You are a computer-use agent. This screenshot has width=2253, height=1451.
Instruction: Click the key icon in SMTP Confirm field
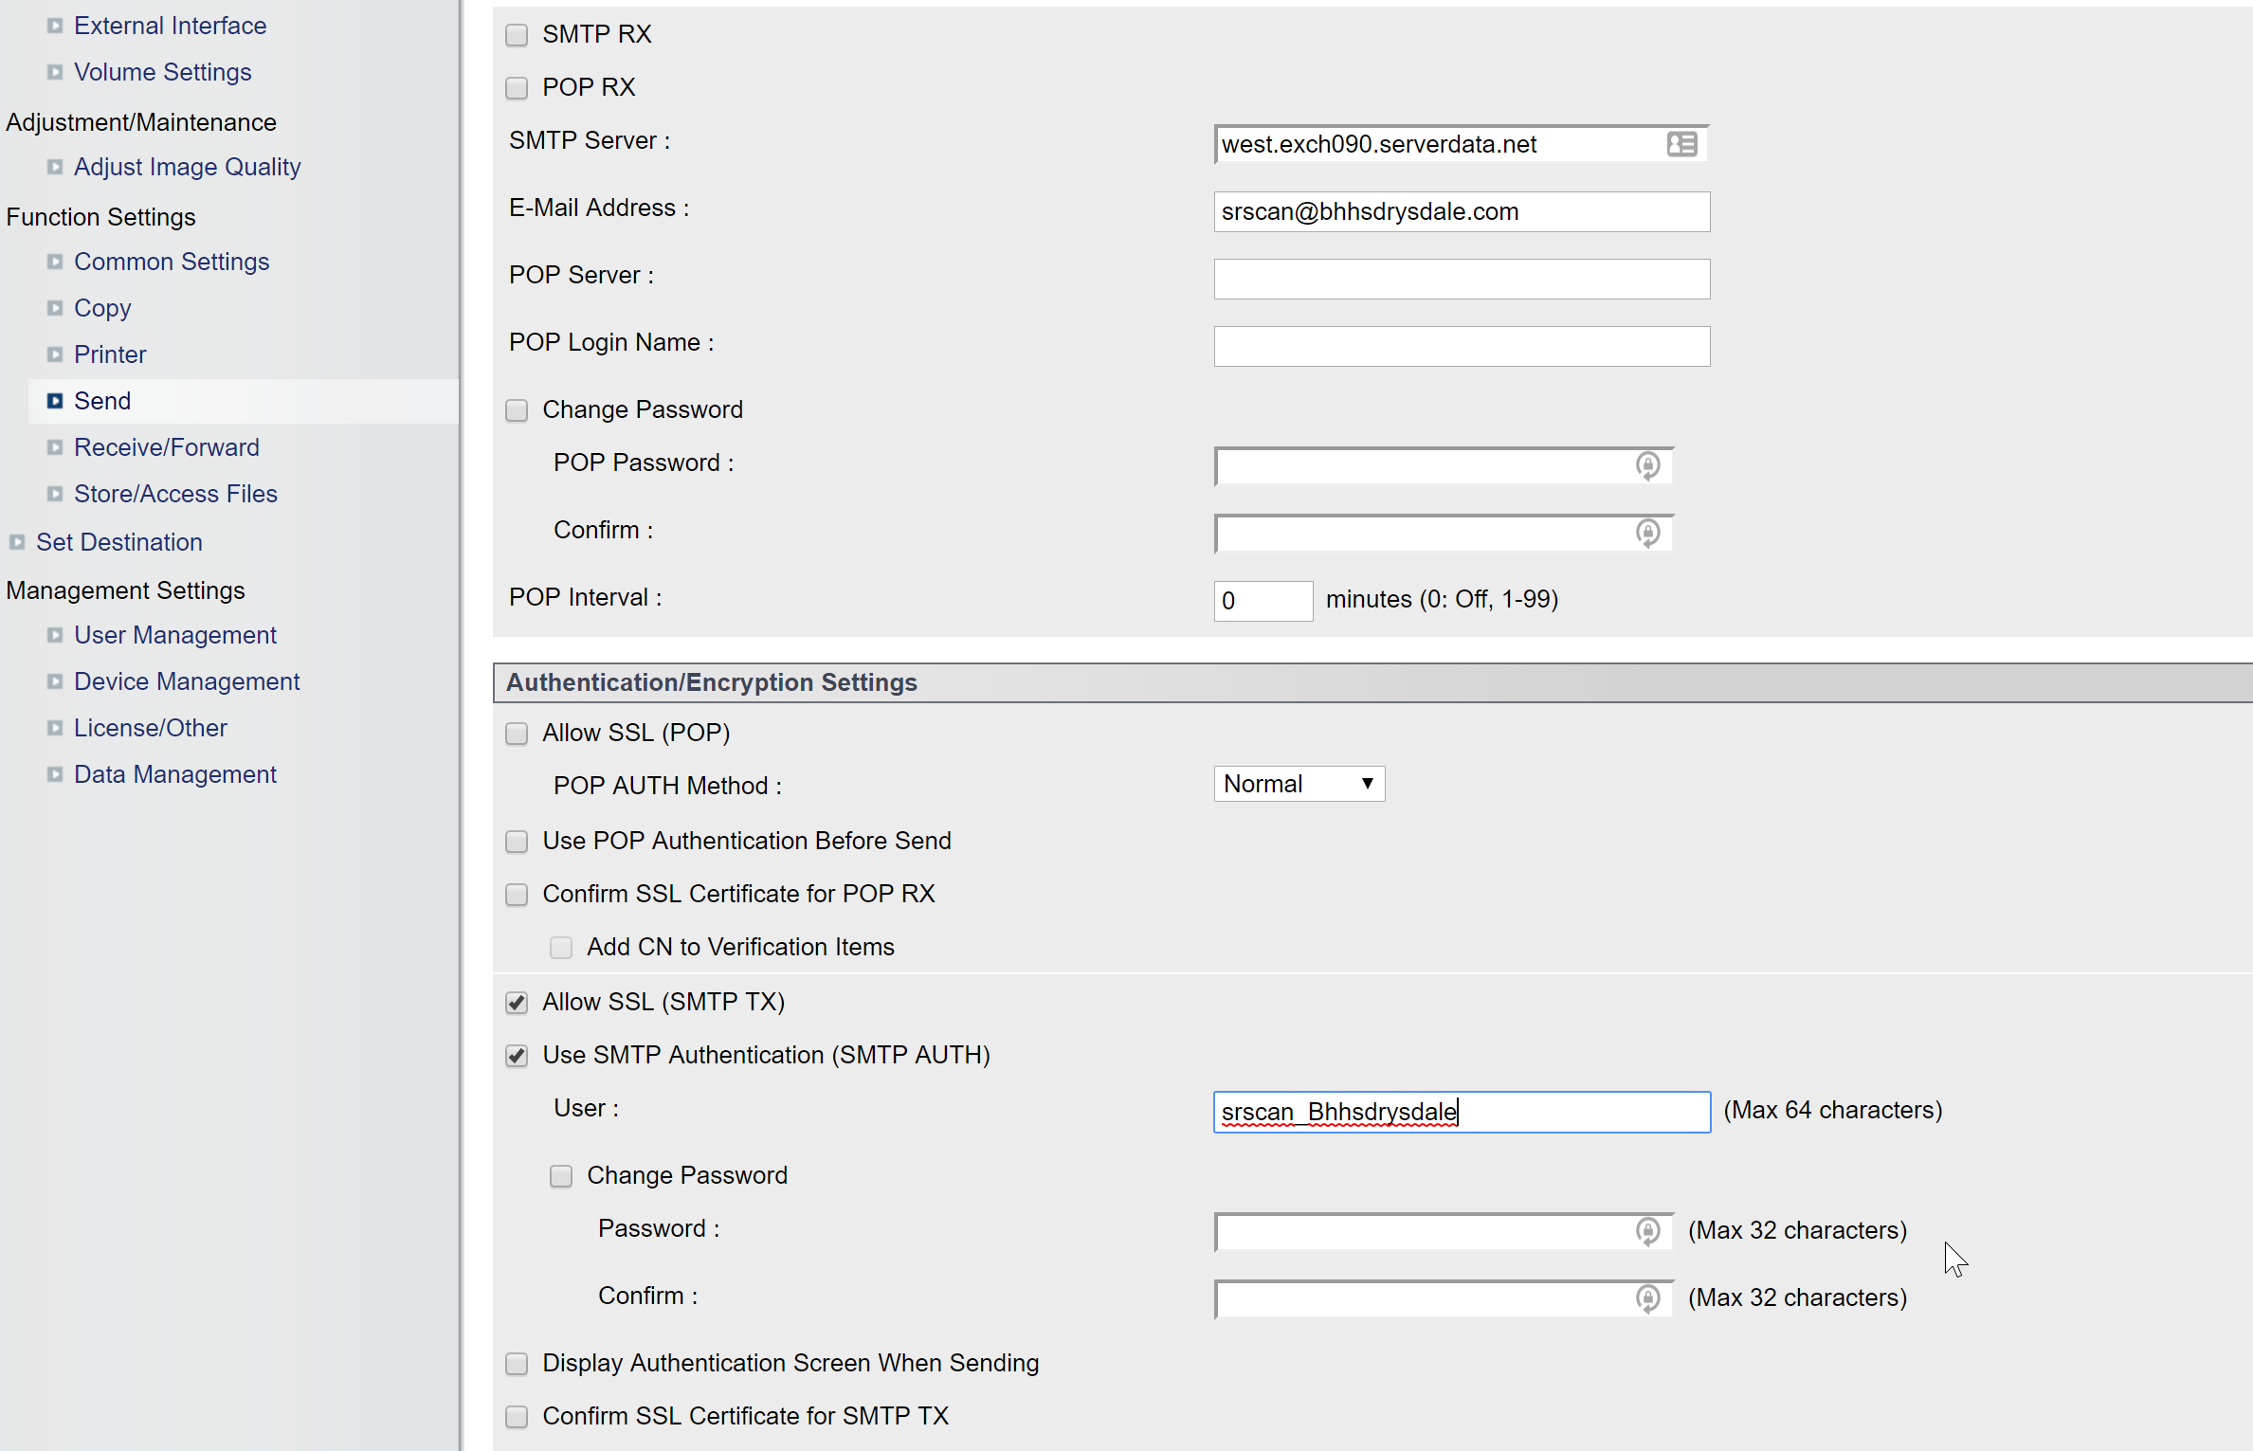[1647, 1298]
